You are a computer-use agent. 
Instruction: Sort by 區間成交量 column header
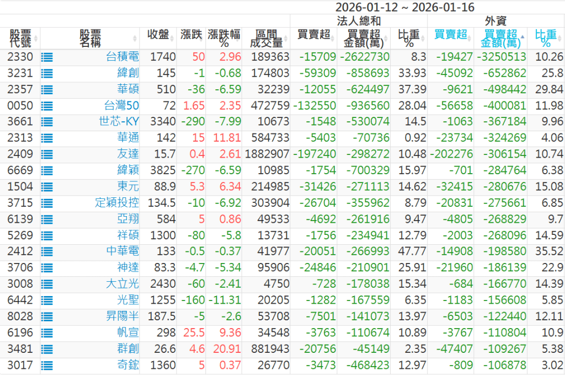tap(266, 38)
